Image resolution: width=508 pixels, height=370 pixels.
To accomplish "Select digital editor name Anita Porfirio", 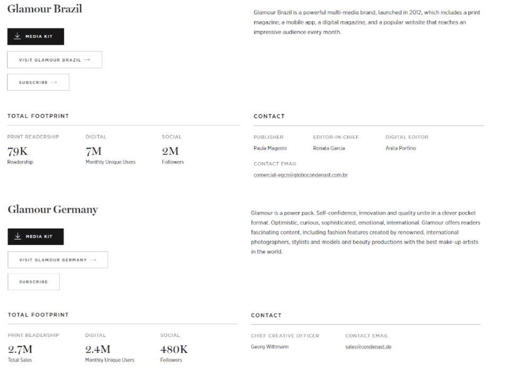I will click(400, 148).
